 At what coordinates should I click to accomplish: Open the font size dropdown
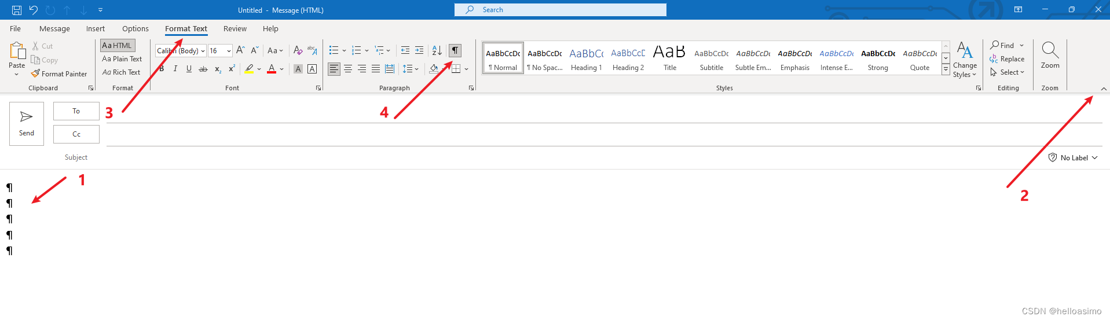point(229,51)
